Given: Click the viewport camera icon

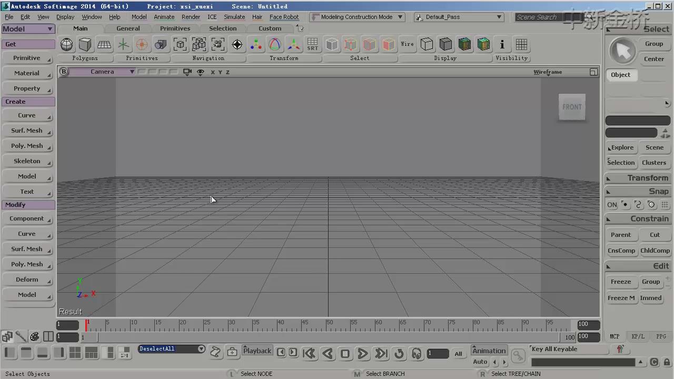Looking at the screenshot, I should (187, 72).
